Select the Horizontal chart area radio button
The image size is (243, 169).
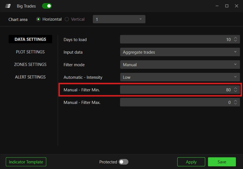(38, 19)
